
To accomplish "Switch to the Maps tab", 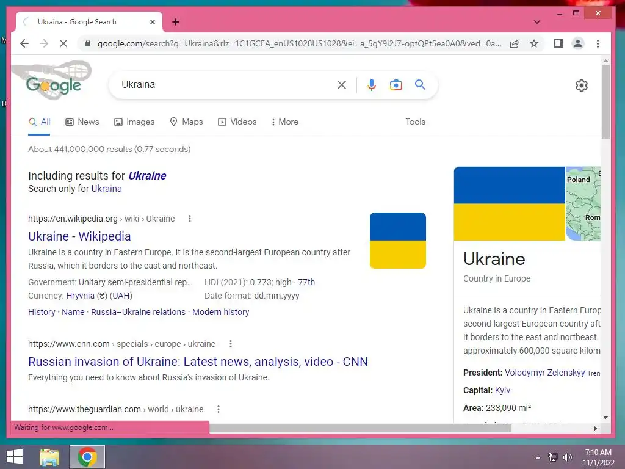I will click(x=186, y=122).
